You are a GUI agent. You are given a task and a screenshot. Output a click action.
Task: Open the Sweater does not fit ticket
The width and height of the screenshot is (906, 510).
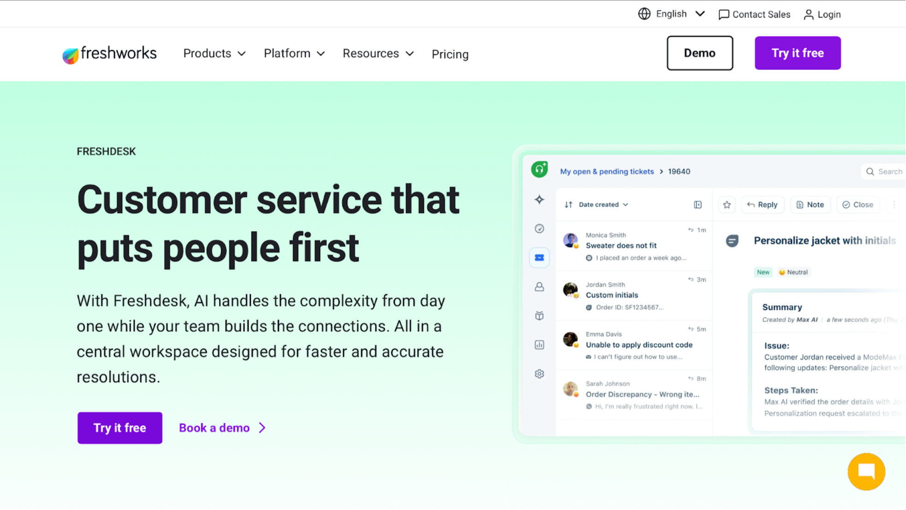pyautogui.click(x=621, y=246)
